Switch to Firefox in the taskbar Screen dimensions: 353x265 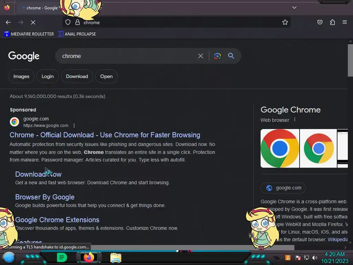89,257
